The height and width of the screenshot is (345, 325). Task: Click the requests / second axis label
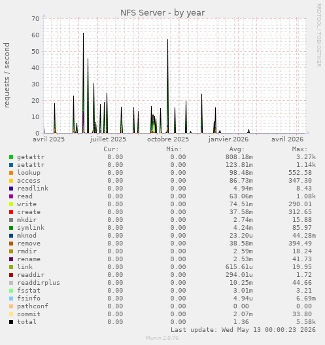[x=7, y=75]
